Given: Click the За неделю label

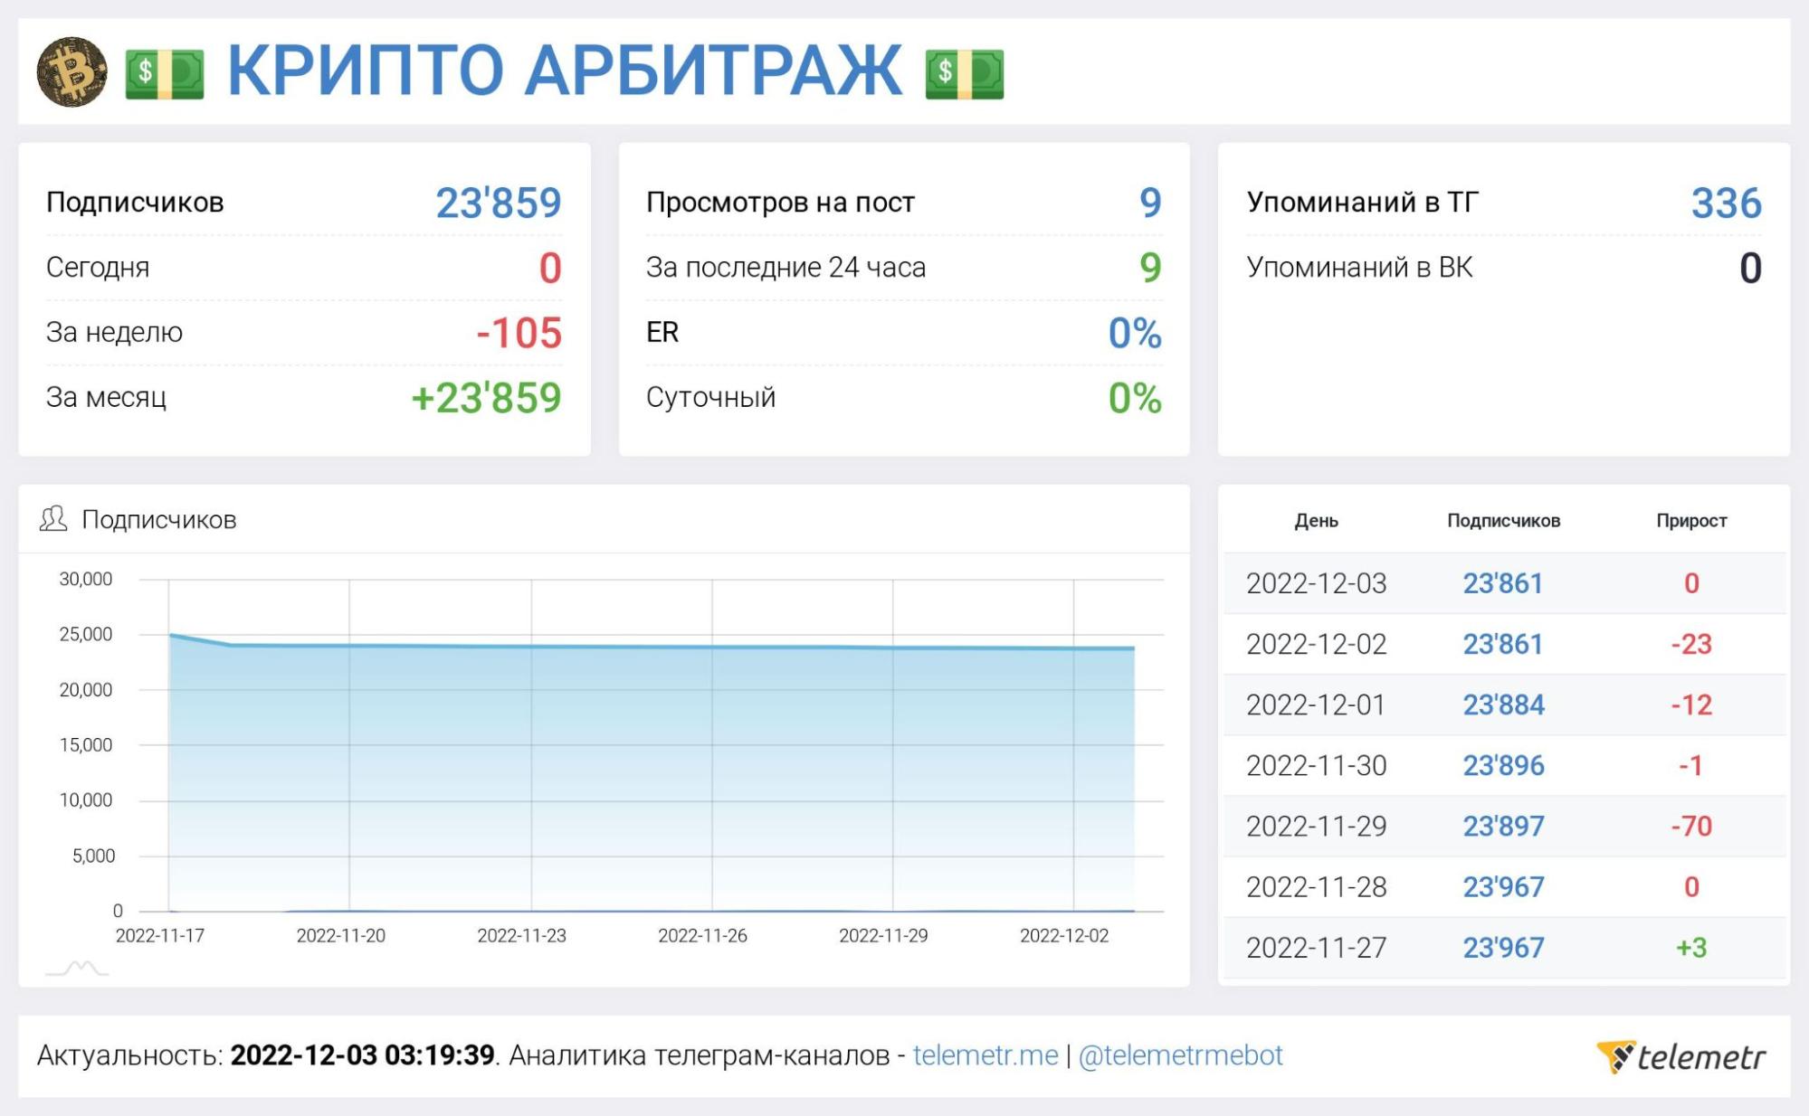Looking at the screenshot, I should (114, 332).
